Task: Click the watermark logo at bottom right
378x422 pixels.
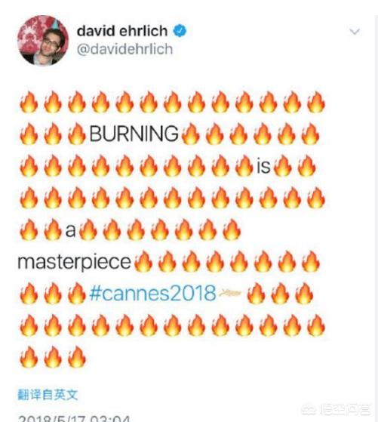Action: click(x=337, y=410)
